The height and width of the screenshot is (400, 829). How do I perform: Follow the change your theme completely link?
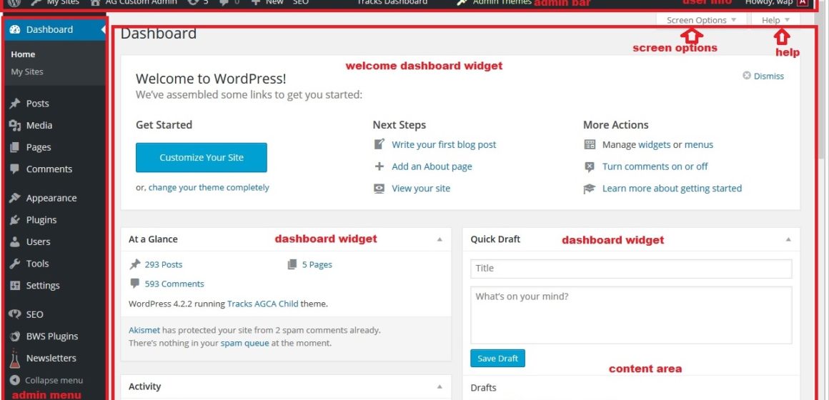[209, 188]
